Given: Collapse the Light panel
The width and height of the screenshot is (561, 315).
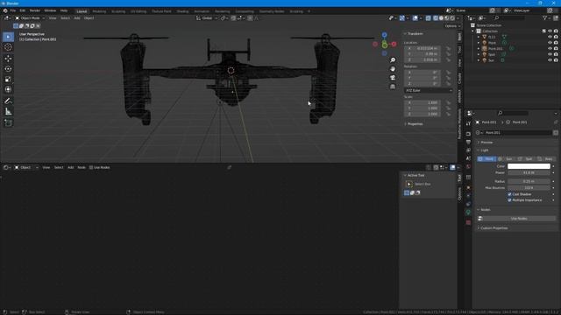Looking at the screenshot, I should click(485, 150).
